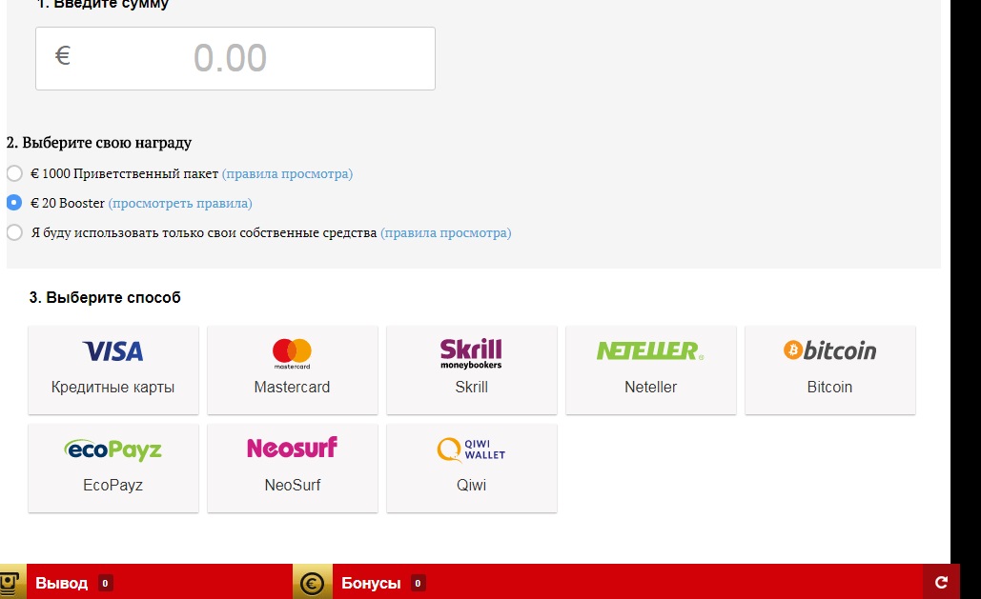Screen dimensions: 981x599
Task: Select the € 1000 Приветственный пакет radio button
Action: point(14,173)
